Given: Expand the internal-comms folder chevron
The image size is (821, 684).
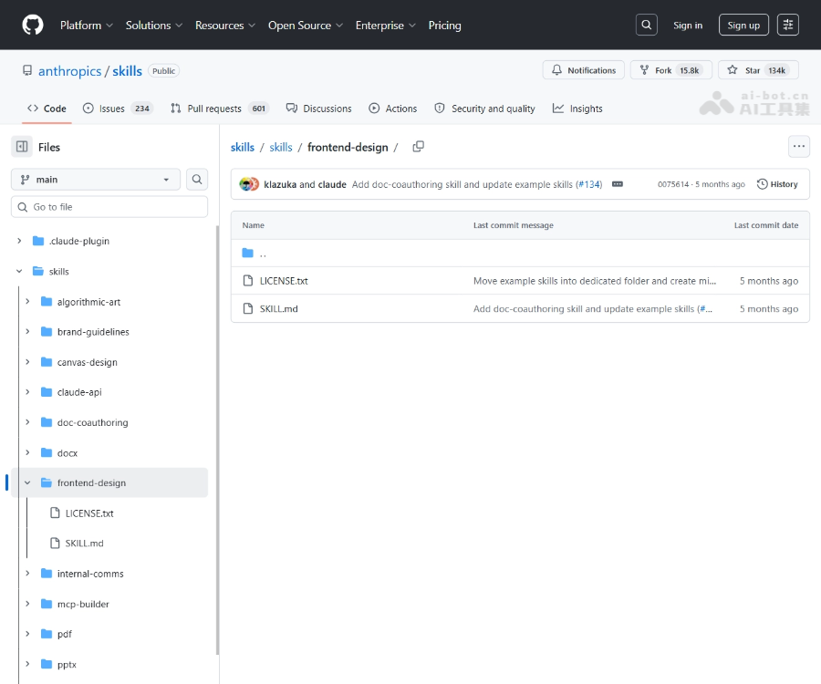Looking at the screenshot, I should point(27,574).
